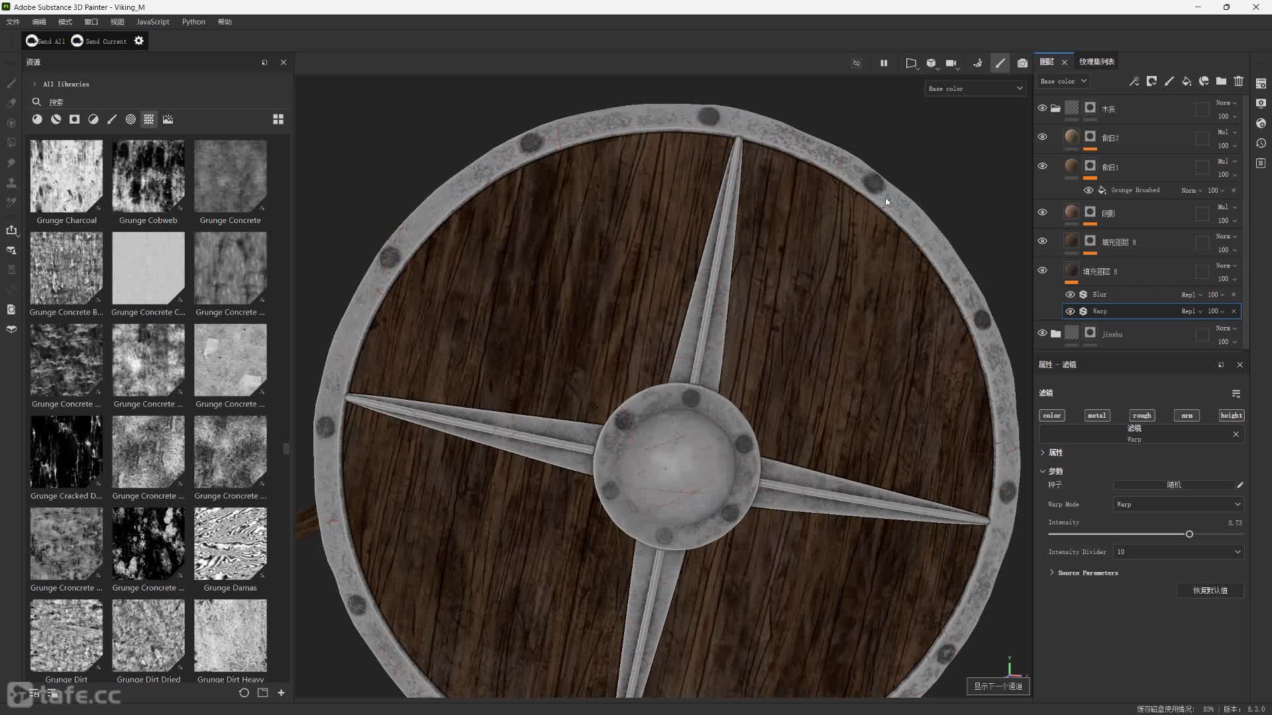Add smart material icon in layers toolbar
This screenshot has height=715, width=1272.
coord(1204,81)
